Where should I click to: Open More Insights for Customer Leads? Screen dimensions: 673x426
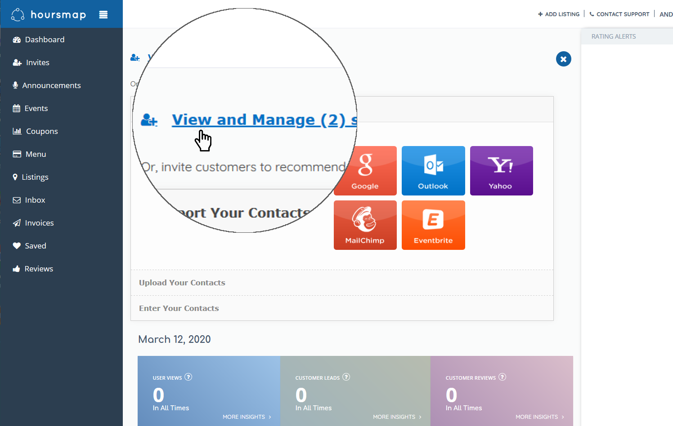click(397, 417)
